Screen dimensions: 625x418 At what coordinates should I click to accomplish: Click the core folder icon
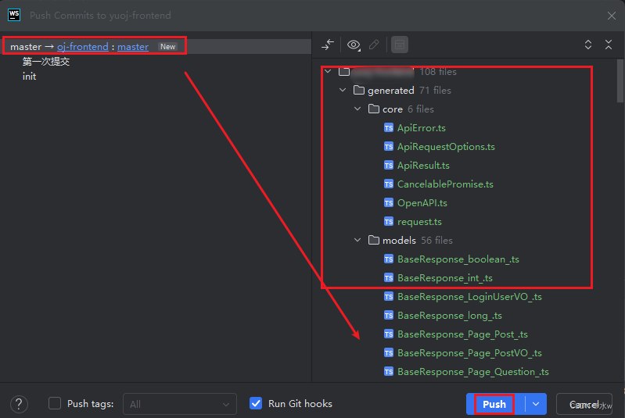373,109
